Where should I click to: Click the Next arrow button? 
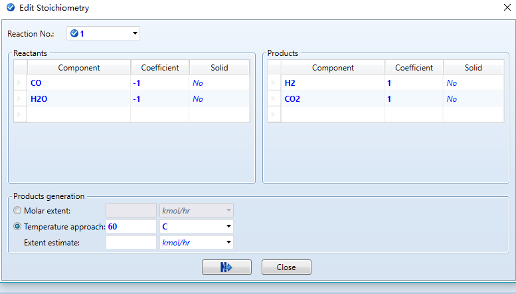point(226,267)
